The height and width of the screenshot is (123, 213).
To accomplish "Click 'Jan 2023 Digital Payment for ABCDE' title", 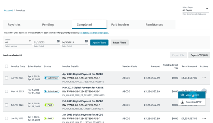I will [x=83, y=115].
